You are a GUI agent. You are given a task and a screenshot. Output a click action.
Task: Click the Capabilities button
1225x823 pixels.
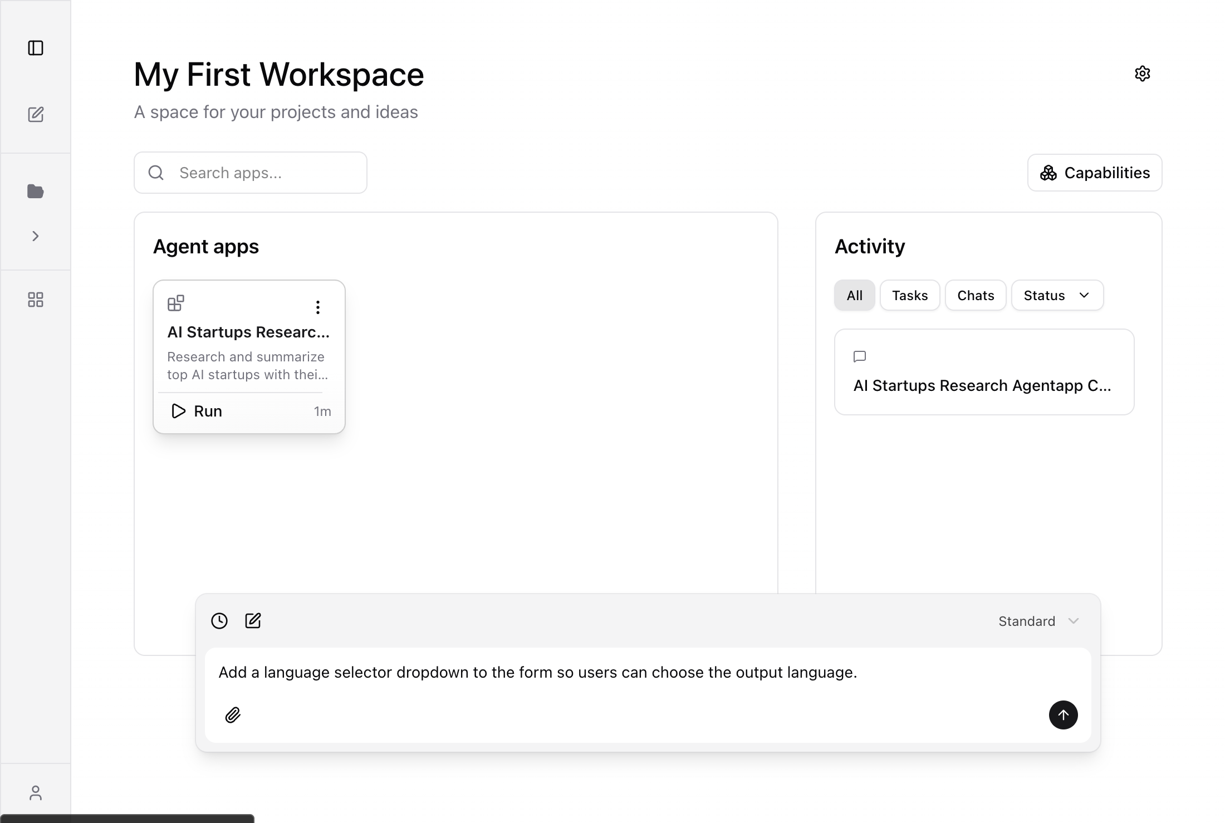tap(1094, 173)
